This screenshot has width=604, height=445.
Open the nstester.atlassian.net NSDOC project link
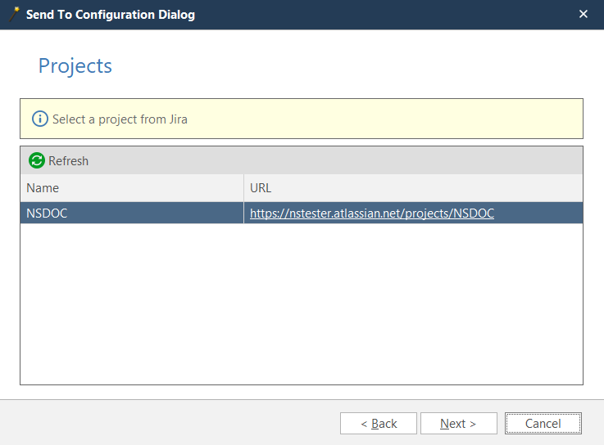tap(371, 214)
